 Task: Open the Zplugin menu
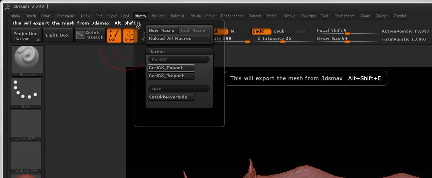(x=381, y=16)
